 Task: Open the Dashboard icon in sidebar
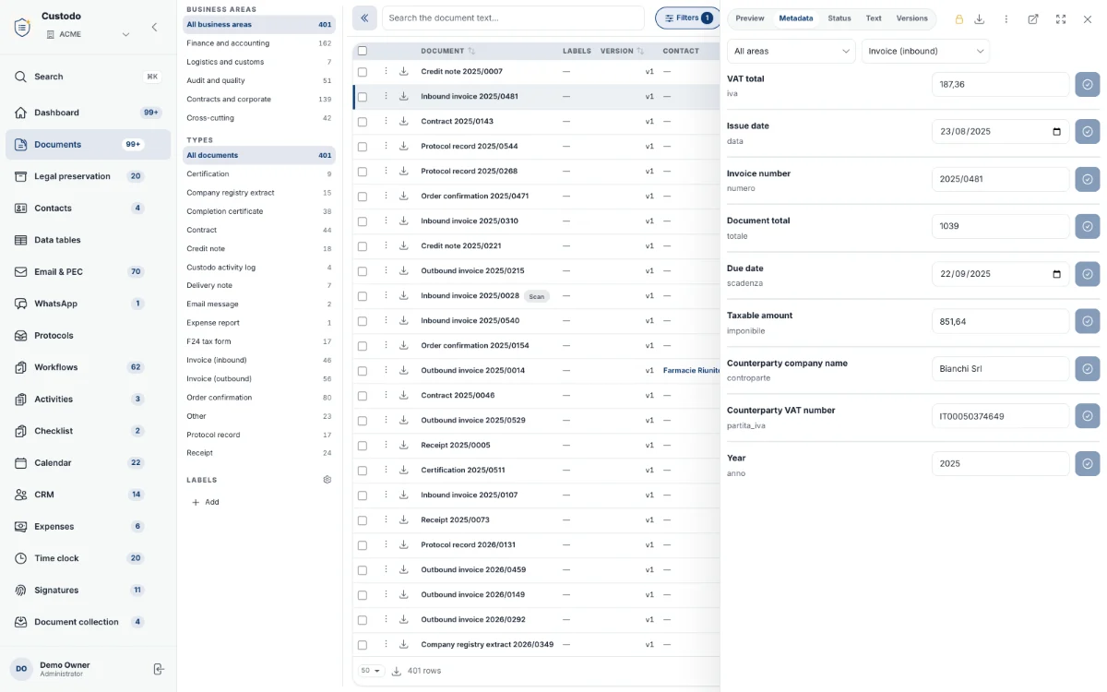[x=20, y=113]
